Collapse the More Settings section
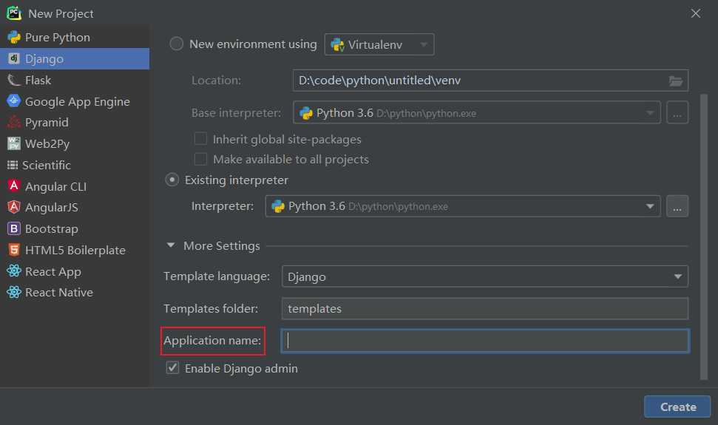The width and height of the screenshot is (718, 425). pyautogui.click(x=171, y=245)
